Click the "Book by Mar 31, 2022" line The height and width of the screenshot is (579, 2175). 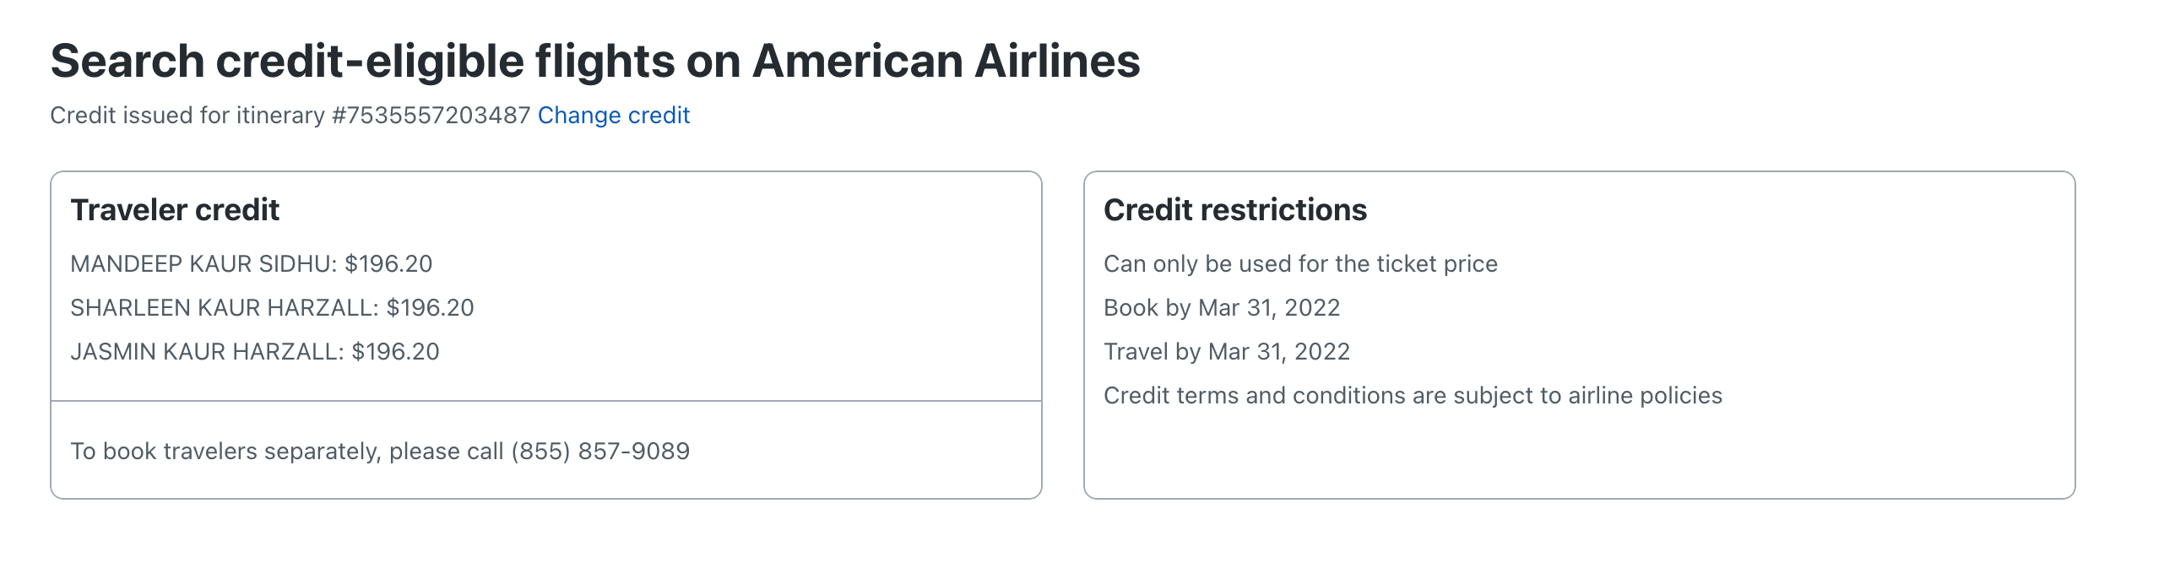(x=1222, y=308)
